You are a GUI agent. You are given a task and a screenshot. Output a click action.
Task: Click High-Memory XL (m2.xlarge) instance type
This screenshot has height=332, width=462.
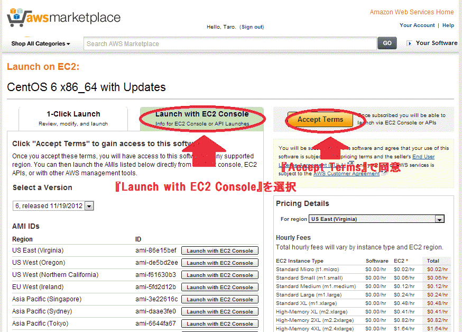312,312
